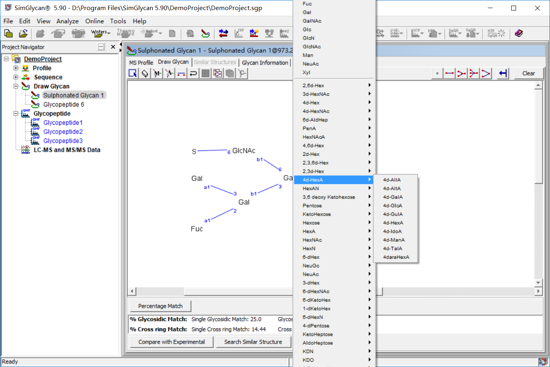Click the new project folder icon
Image resolution: width=550 pixels, height=367 pixels.
[x=8, y=34]
